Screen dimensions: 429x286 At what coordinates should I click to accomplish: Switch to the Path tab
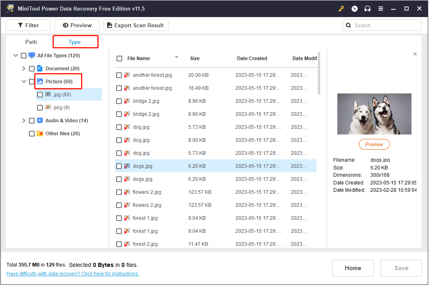(x=31, y=41)
